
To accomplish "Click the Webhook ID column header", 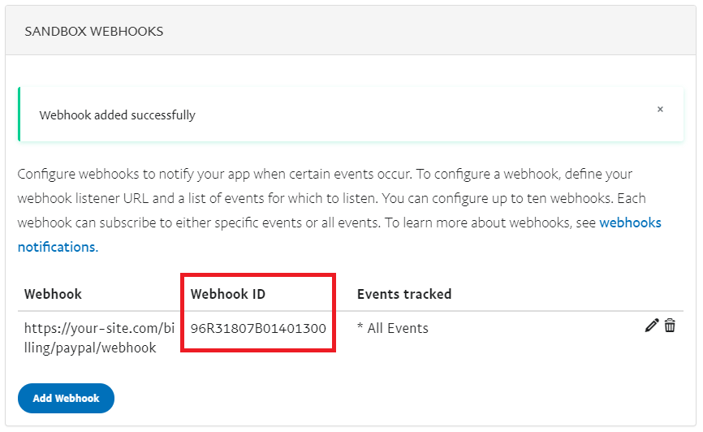I will point(228,294).
